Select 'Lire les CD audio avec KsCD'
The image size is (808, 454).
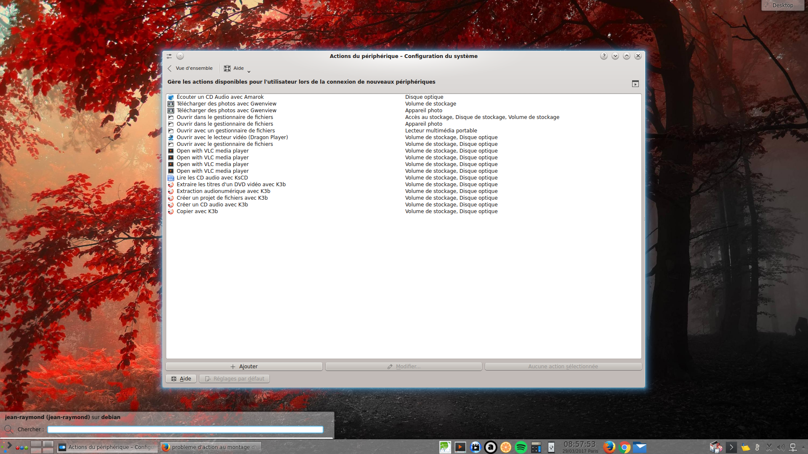pyautogui.click(x=212, y=178)
